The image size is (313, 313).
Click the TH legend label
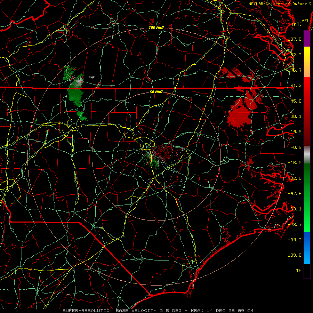[x=299, y=271]
